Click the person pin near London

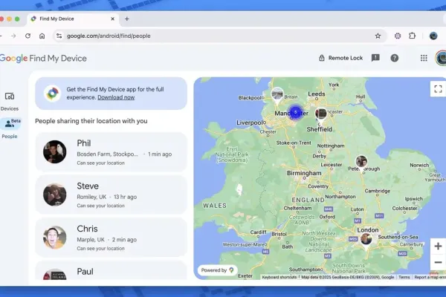point(366,240)
